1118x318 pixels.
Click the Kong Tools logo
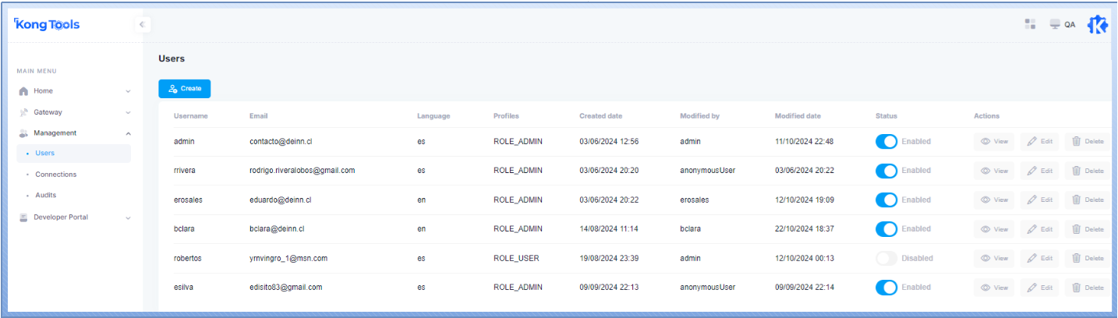[x=47, y=25]
